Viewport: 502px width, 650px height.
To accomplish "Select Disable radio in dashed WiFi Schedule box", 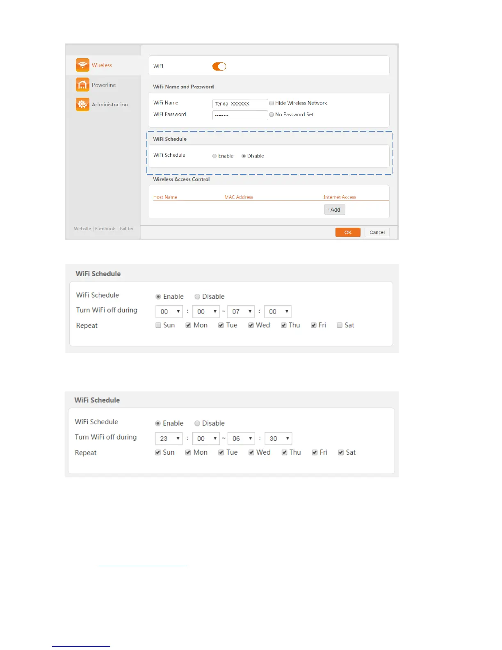I will pyautogui.click(x=244, y=156).
